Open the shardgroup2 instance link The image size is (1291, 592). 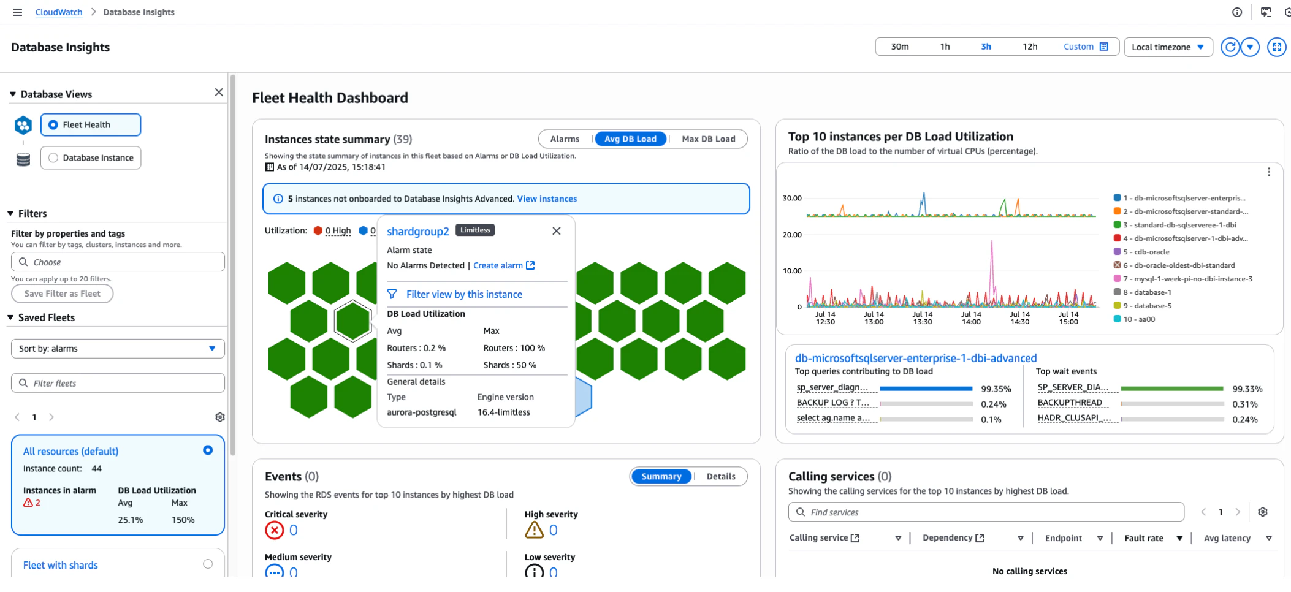point(418,232)
